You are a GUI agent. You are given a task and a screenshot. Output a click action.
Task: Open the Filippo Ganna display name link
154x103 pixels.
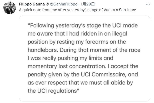pyautogui.click(x=32, y=4)
